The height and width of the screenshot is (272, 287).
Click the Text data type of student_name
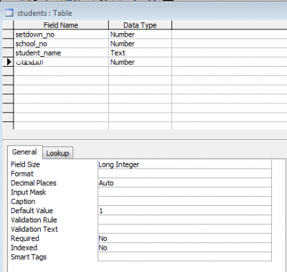click(x=140, y=53)
